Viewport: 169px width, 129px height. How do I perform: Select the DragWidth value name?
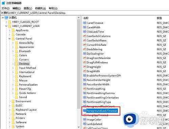tap(93, 71)
